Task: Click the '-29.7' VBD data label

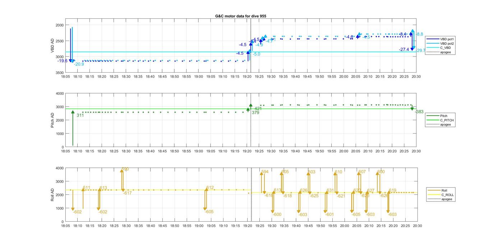Action: click(x=420, y=51)
